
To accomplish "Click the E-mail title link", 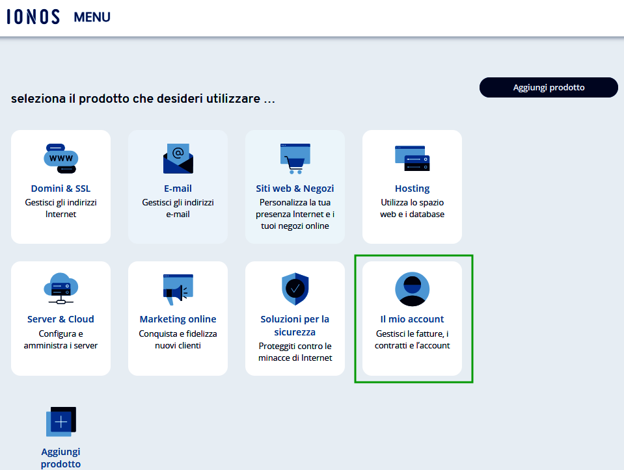I will point(178,189).
